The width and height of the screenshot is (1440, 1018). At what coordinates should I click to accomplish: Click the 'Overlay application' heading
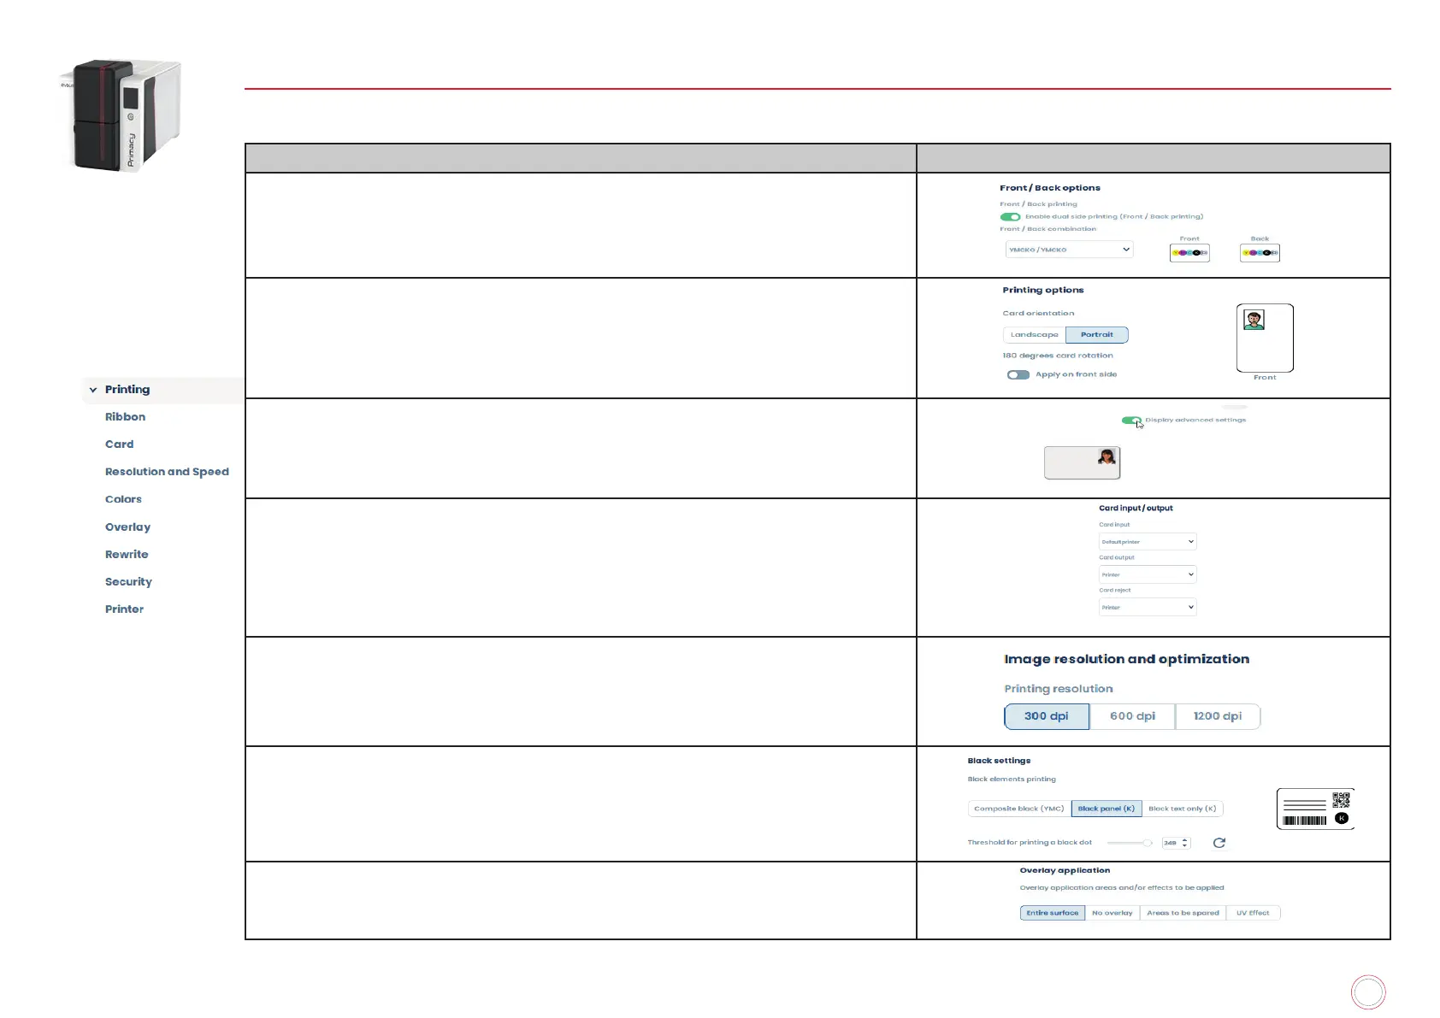pyautogui.click(x=1065, y=870)
